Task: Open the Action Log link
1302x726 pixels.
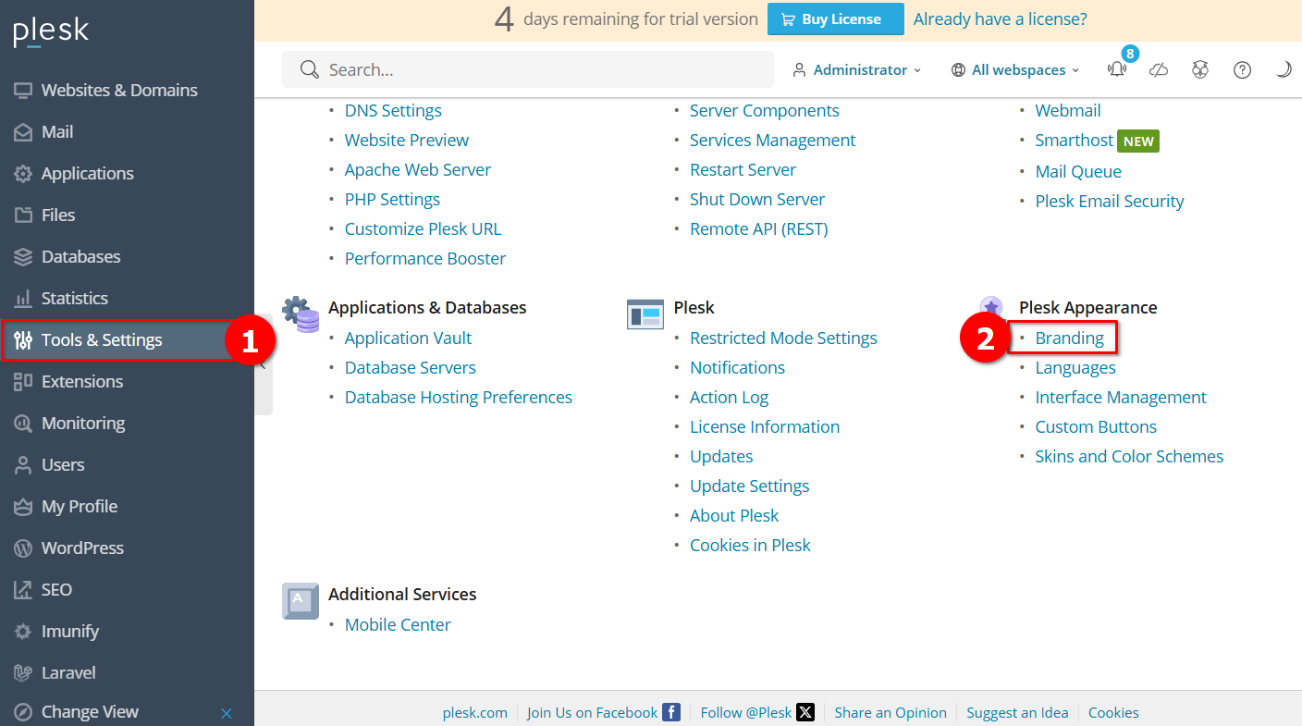Action: [x=729, y=398]
